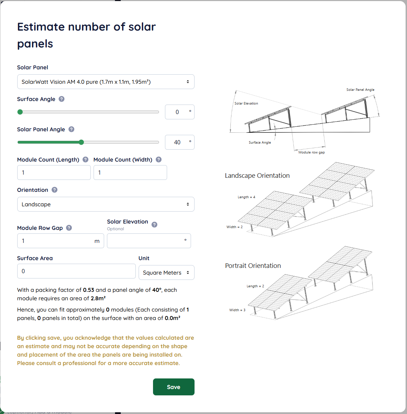Screen dimensions: 407x414
Task: Focus the Solar Panel Angle value field
Action: tap(178, 142)
